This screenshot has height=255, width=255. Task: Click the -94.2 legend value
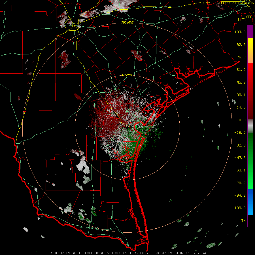coord(240,195)
